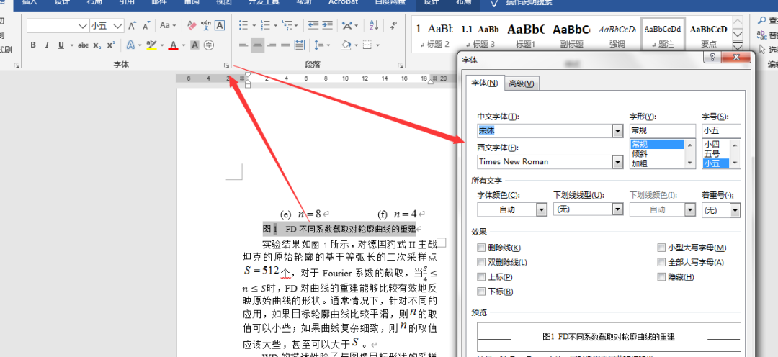The height and width of the screenshot is (357, 778).
Task: Open the 帮助 ribbon tab
Action: [x=303, y=2]
